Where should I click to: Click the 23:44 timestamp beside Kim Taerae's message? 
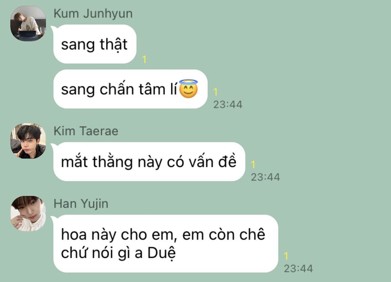pyautogui.click(x=265, y=177)
